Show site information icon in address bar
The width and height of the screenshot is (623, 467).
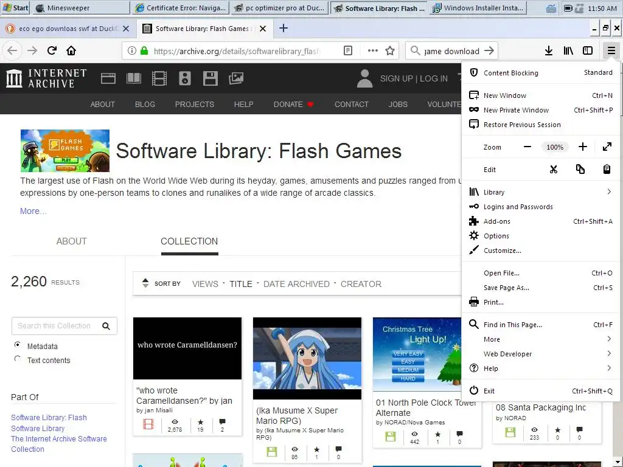pos(132,51)
